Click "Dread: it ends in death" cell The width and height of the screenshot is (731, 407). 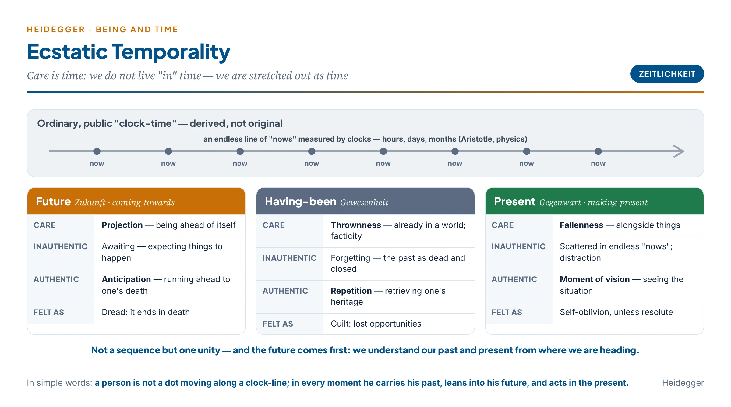(x=146, y=312)
